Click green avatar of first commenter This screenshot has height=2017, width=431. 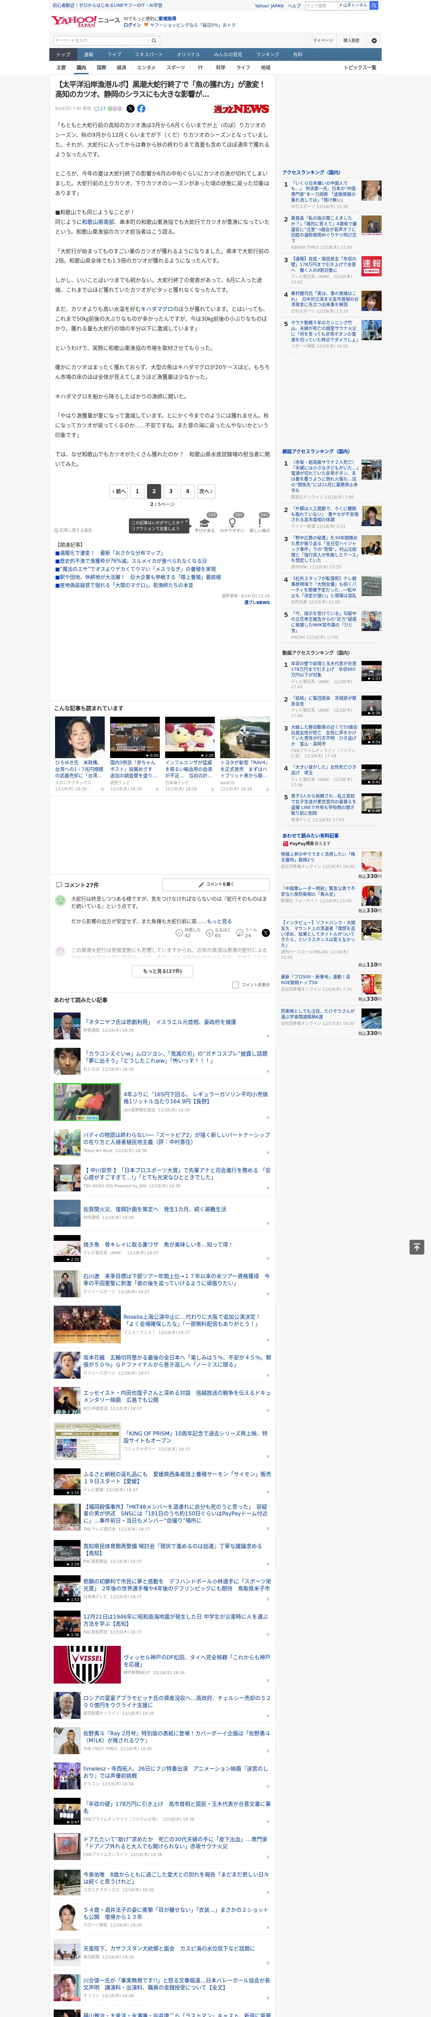[x=60, y=901]
